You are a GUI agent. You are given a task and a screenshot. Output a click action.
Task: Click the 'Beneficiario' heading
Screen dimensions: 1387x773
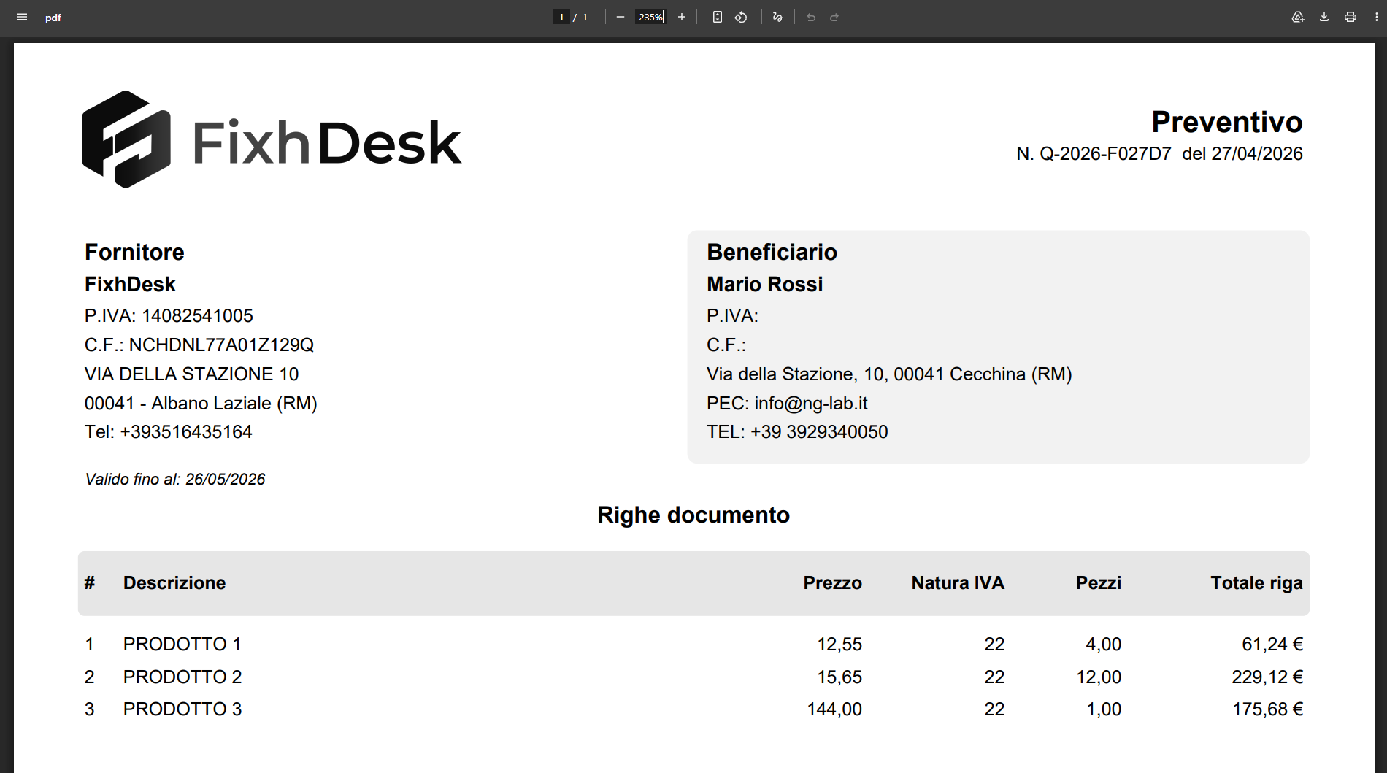[x=772, y=253]
